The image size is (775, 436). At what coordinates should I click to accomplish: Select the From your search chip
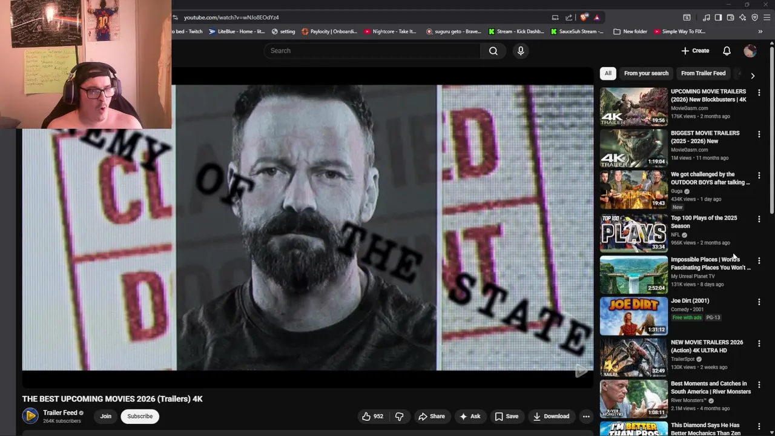coord(646,73)
